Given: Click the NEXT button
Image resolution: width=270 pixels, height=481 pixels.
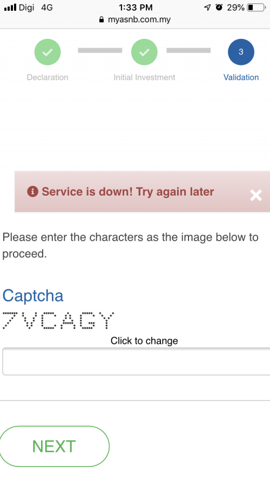Looking at the screenshot, I should point(54,446).
